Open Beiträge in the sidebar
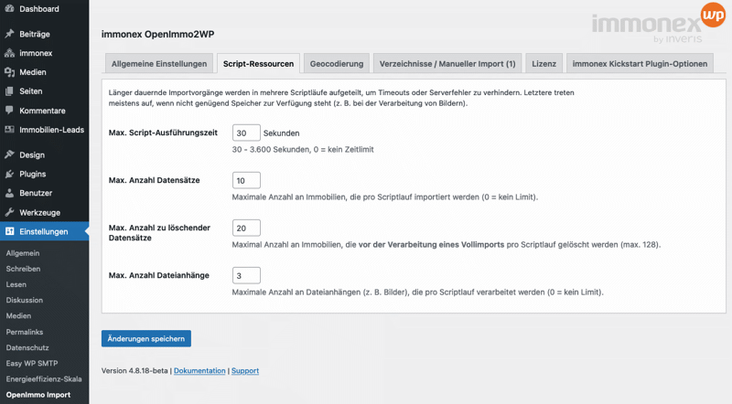 coord(44,34)
